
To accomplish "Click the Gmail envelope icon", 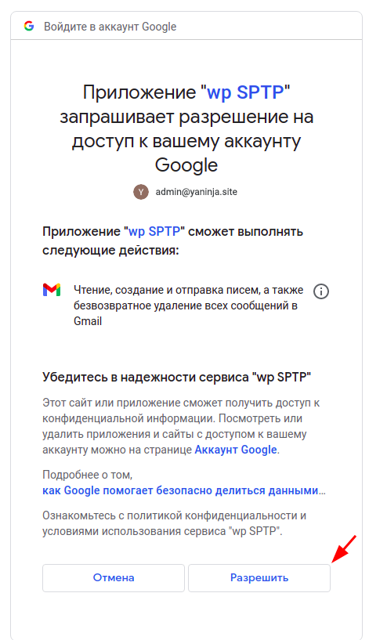I will [52, 290].
